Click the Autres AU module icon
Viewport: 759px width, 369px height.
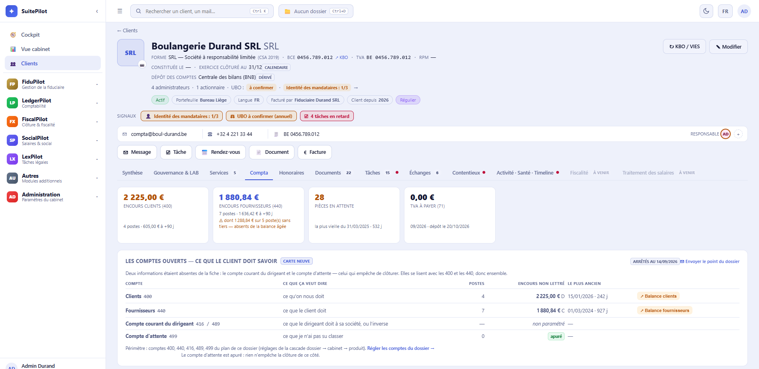click(x=12, y=178)
